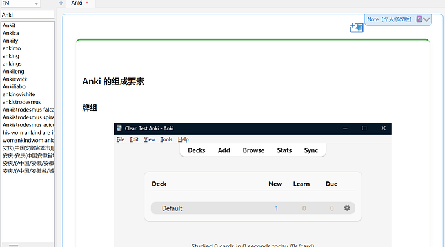Viewport: 445px width, 247px height.
Task: Select 安庆-安庆(中国安徽省 entry
Action: coord(28,155)
